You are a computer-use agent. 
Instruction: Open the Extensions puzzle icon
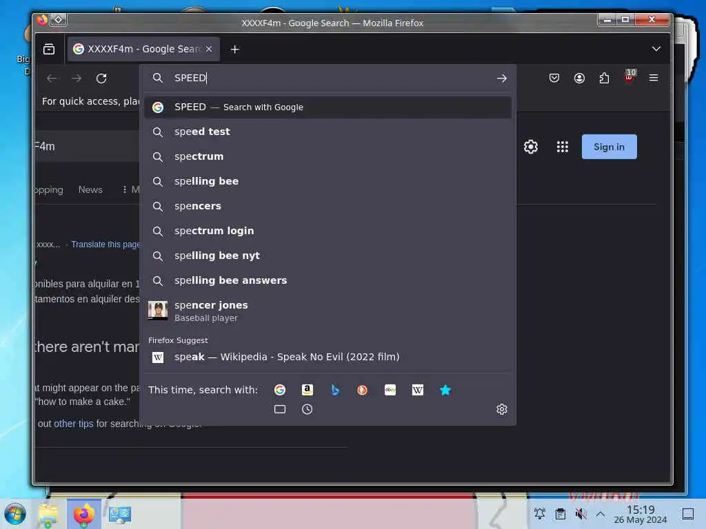[x=604, y=79]
